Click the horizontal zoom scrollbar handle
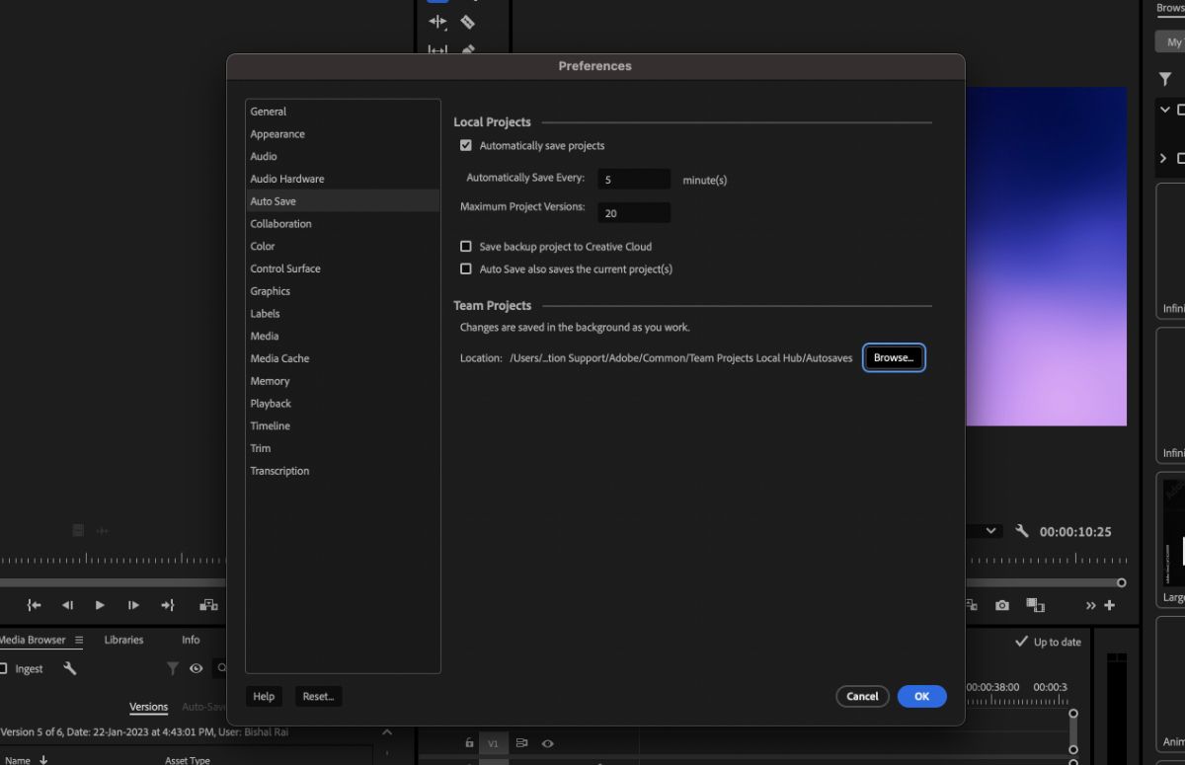Image resolution: width=1185 pixels, height=765 pixels. click(x=1123, y=582)
